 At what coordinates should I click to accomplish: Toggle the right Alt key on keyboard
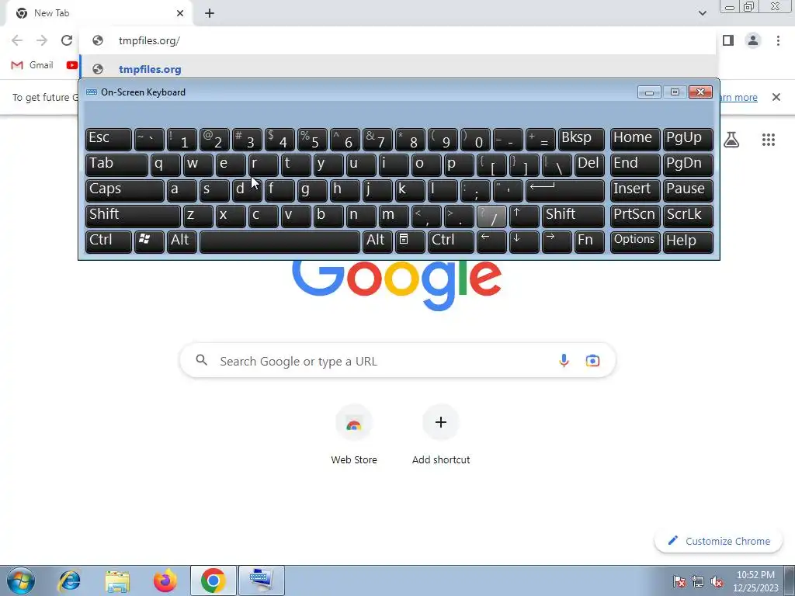tap(377, 242)
